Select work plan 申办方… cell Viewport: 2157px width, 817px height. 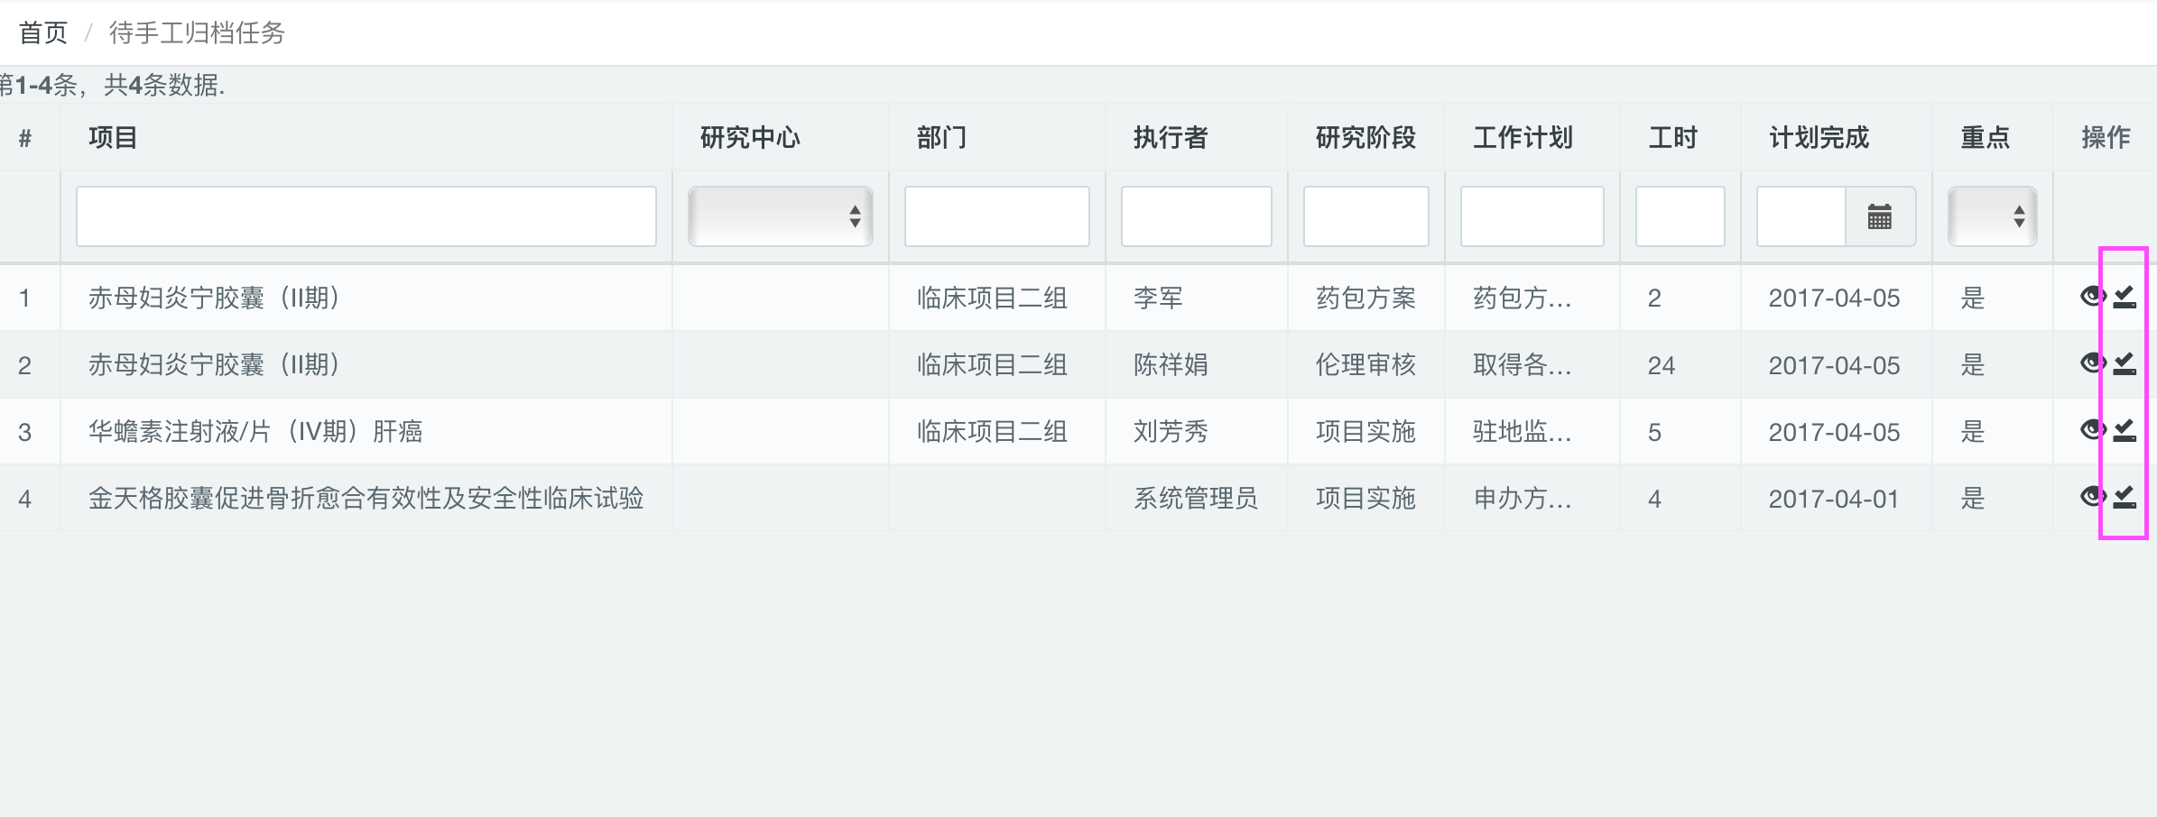(1523, 499)
